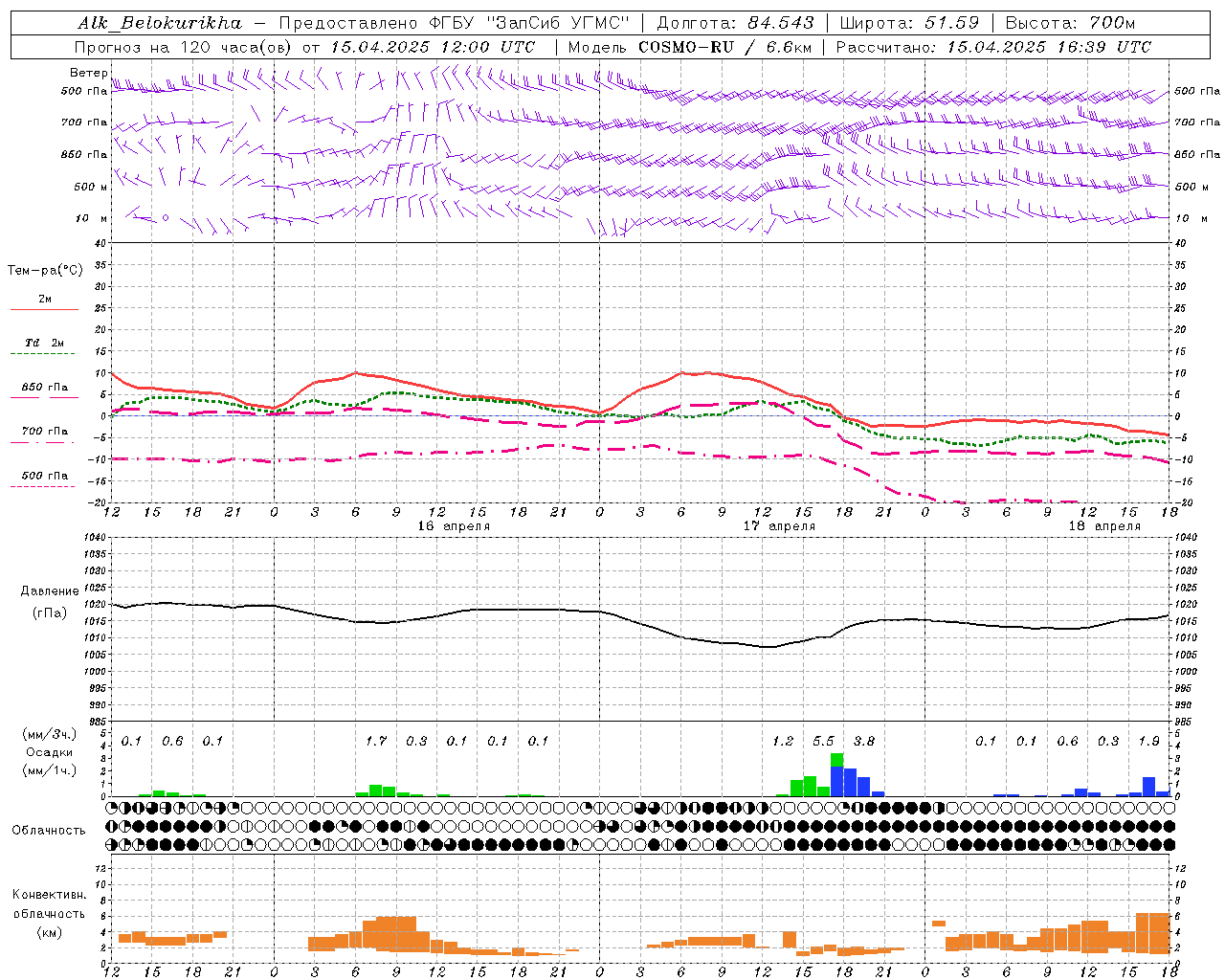Click the model label COSMO-RU / 6.6км
1225x980 pixels.
(x=724, y=47)
